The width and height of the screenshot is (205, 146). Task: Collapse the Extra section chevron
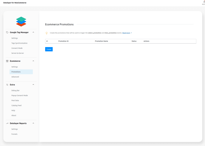coord(33,85)
